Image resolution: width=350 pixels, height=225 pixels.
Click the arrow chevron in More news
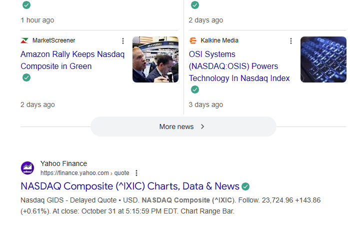click(x=202, y=126)
